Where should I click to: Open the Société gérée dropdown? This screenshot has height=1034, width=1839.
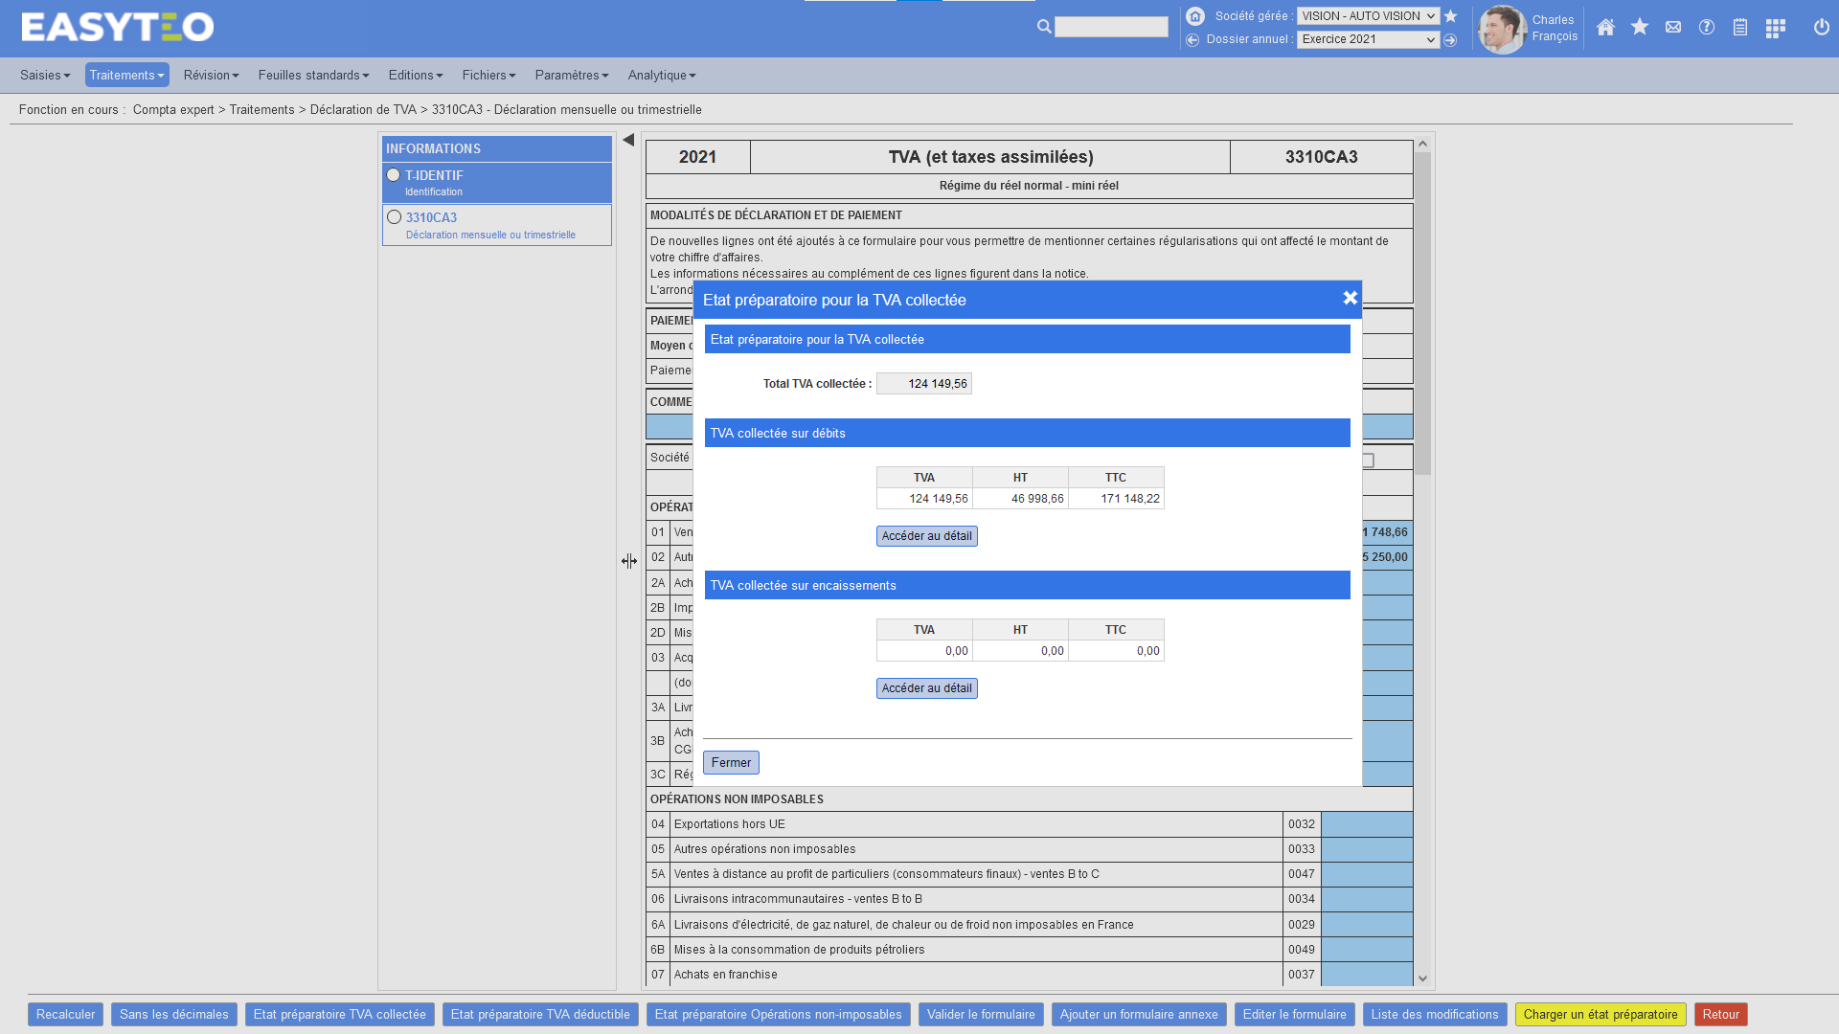click(x=1367, y=16)
